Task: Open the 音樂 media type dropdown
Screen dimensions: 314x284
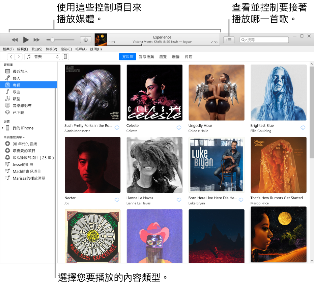Action: coord(42,57)
